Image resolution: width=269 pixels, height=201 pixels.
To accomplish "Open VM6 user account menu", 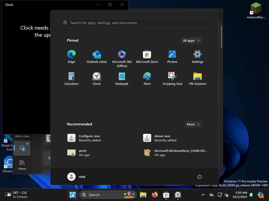I will point(76,177).
